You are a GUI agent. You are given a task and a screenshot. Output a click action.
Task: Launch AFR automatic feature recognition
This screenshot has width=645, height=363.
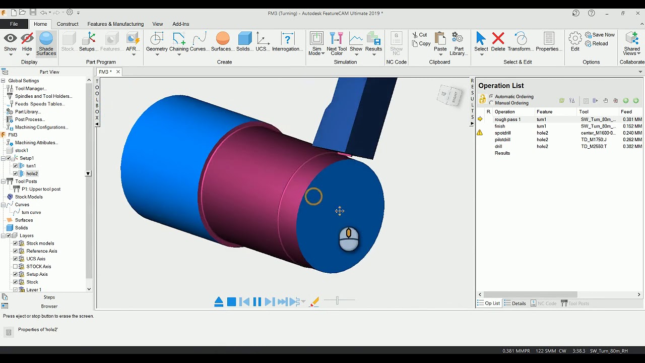pos(133,42)
